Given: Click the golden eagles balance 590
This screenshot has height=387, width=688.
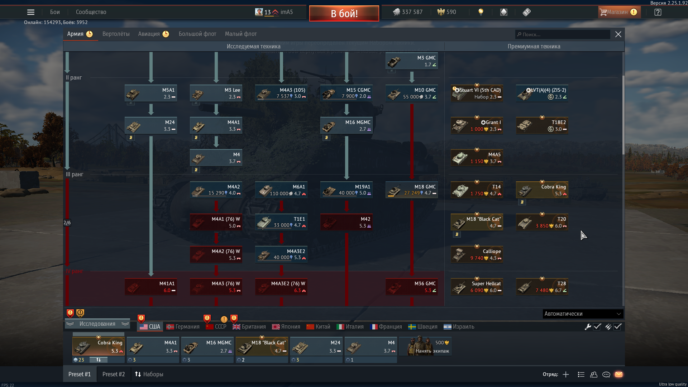Looking at the screenshot, I should pos(446,12).
